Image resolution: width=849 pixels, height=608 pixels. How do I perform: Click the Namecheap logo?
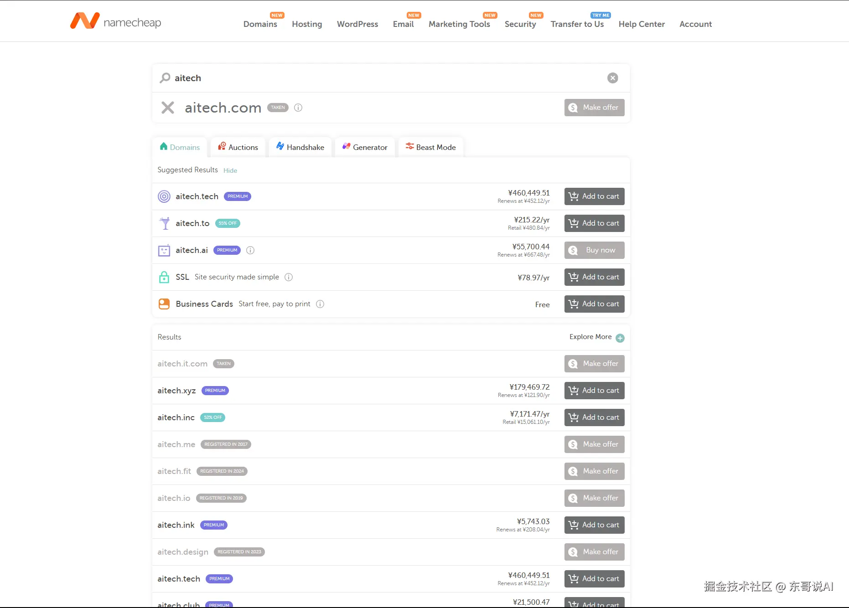[x=115, y=21]
